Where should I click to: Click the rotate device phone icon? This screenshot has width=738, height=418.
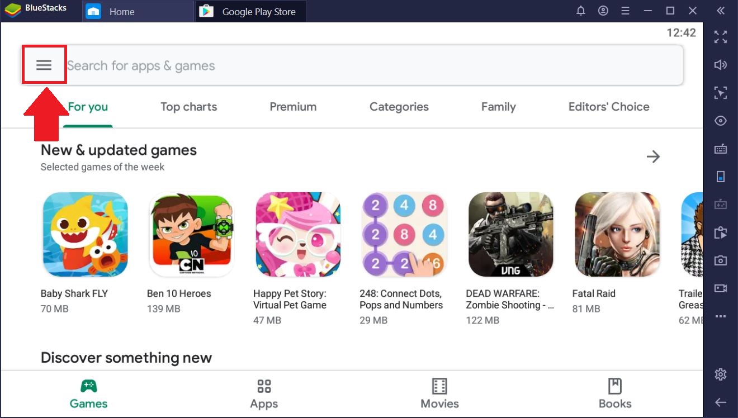pos(721,177)
